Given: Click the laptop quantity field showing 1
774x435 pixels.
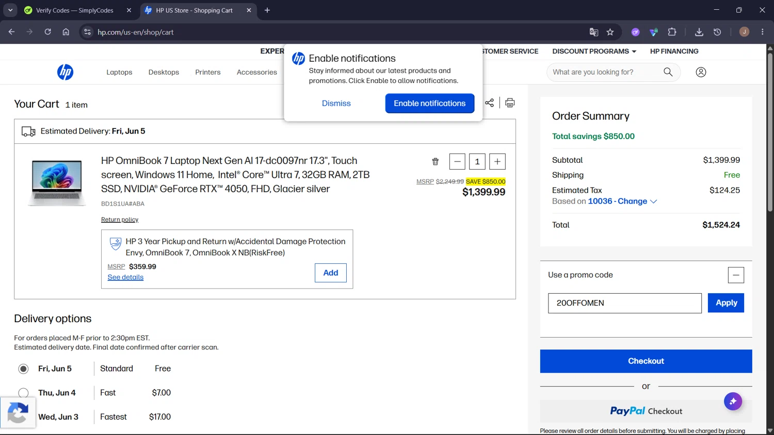Looking at the screenshot, I should pos(477,162).
